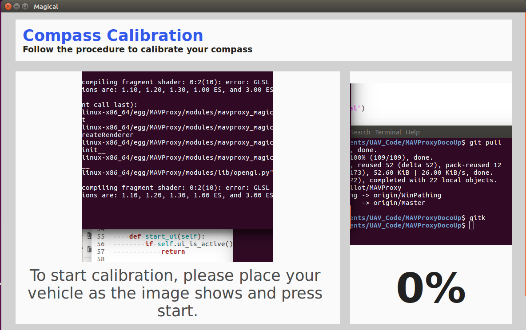
Task: Click the 'return' keyword on line 57
Action: [x=173, y=251]
